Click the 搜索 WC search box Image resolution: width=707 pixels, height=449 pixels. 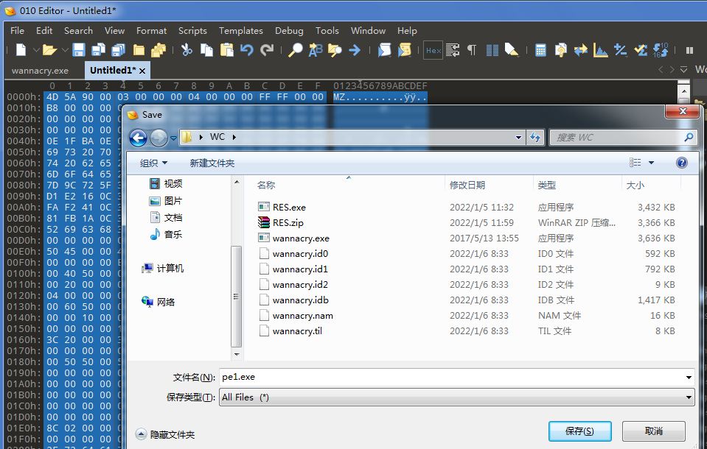[622, 138]
